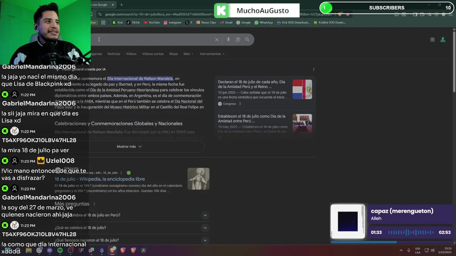Screen dimensions: 456x256
Task: Open Google Lens image search
Action: [238, 39]
